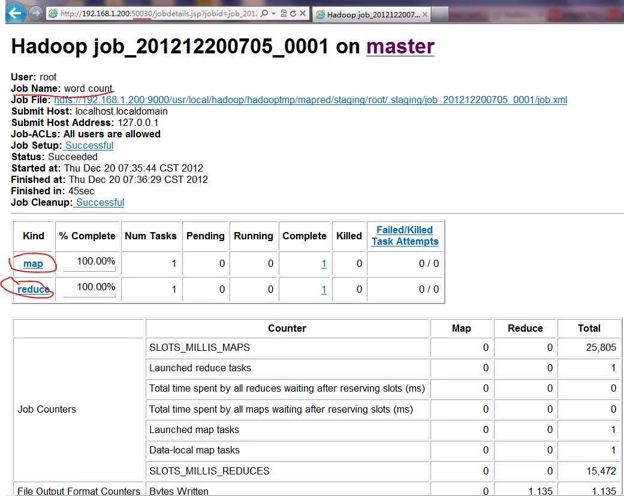Click the search magnifier icon in address bar
This screenshot has height=496, width=624.
[x=264, y=13]
